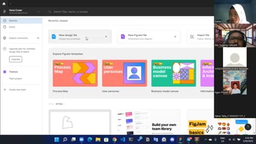Open Discord from the taskbar

[172, 140]
